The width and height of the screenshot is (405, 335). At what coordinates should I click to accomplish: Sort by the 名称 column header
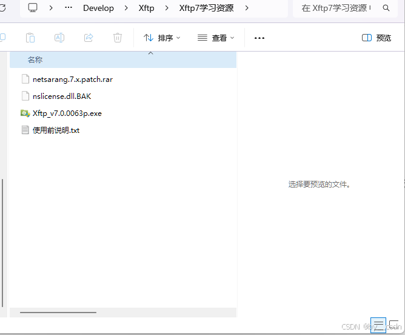point(123,59)
